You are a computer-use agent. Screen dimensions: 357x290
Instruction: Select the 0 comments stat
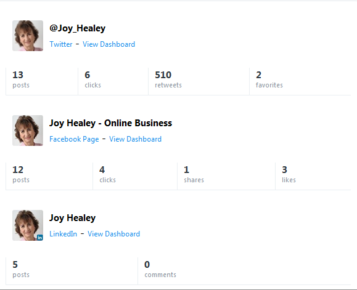click(245, 271)
